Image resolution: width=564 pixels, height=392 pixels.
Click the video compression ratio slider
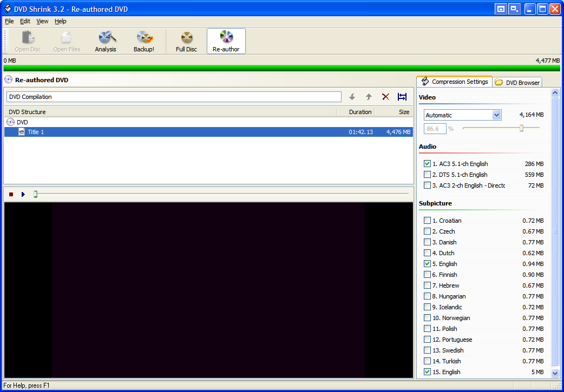[x=521, y=128]
